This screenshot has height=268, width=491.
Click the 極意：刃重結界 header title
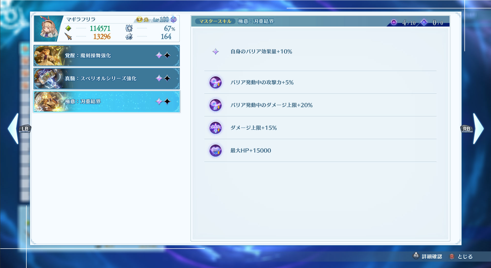[256, 21]
